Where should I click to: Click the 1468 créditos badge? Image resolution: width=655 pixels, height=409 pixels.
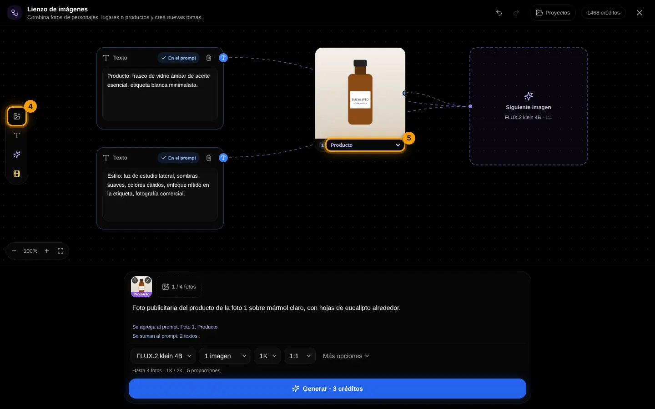pos(604,13)
